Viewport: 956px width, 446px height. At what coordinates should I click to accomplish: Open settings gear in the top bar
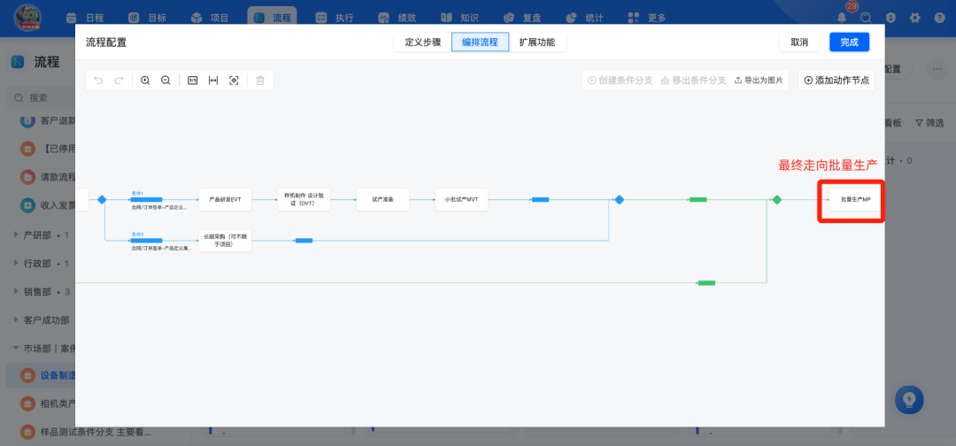[914, 18]
